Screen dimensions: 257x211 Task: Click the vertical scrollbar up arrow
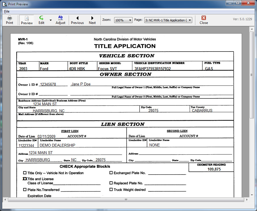252,29
